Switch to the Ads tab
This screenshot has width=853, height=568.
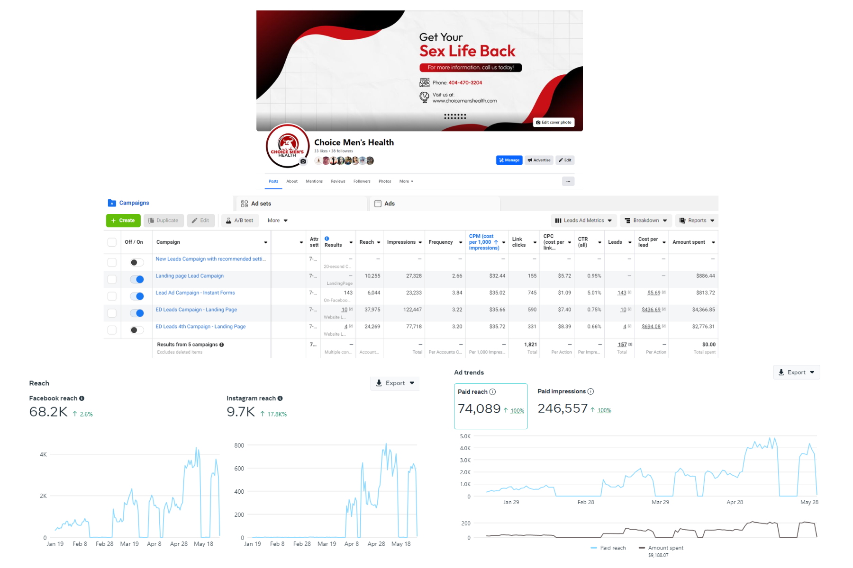pyautogui.click(x=435, y=204)
